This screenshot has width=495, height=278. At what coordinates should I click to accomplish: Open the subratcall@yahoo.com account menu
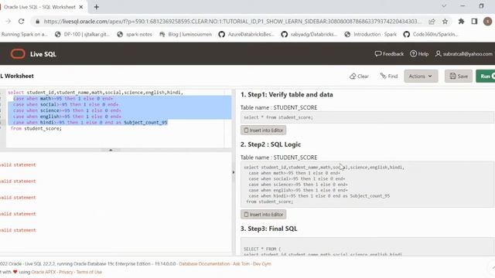click(464, 54)
